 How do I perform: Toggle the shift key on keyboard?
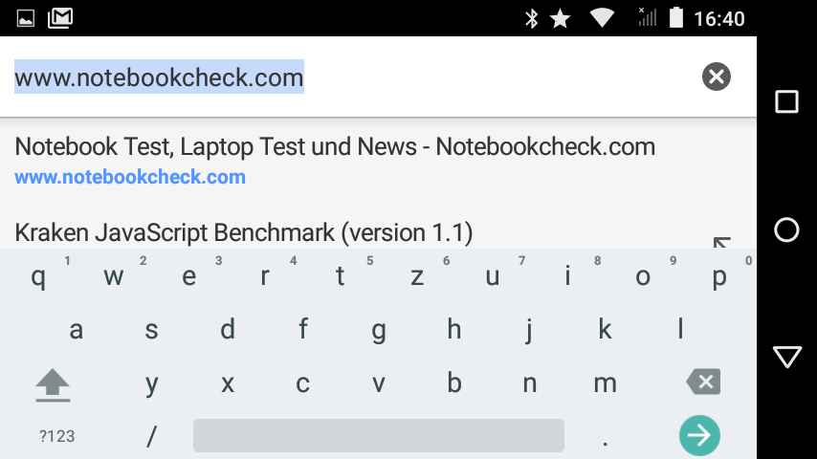(53, 385)
